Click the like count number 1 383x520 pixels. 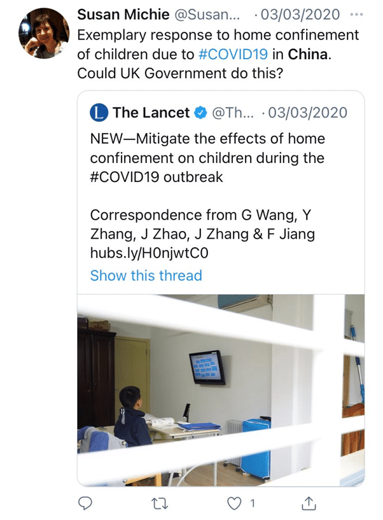[x=253, y=503]
